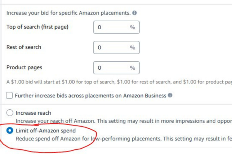Click the Top of search percentage input
This screenshot has height=154, width=232.
(x=110, y=27)
